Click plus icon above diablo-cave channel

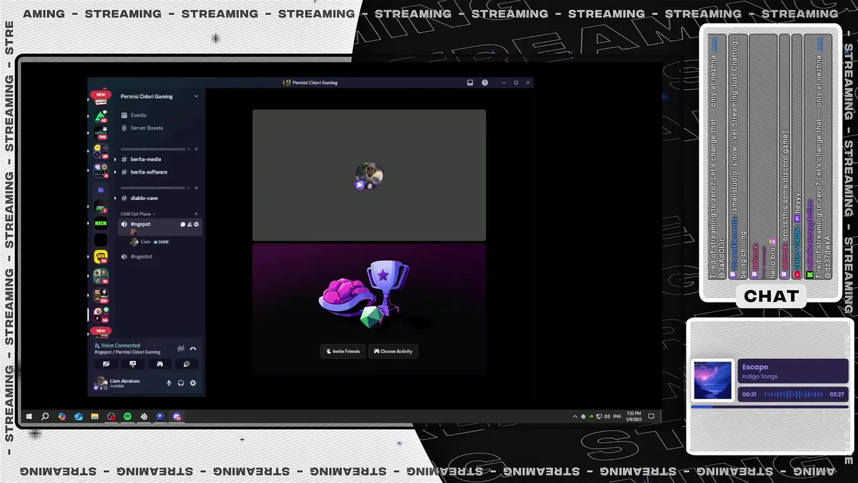[x=196, y=188]
